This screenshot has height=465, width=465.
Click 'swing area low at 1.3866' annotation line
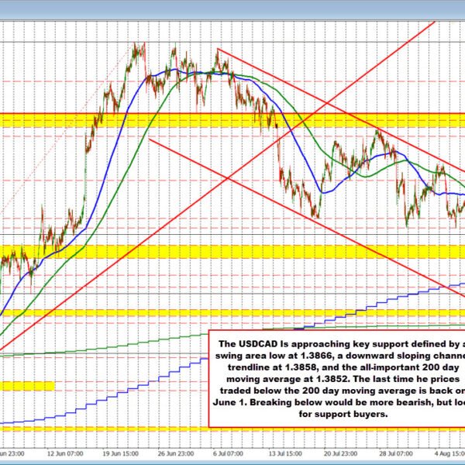pos(340,356)
